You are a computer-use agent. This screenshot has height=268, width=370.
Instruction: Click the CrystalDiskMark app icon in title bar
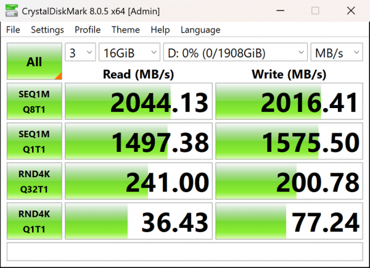(12, 10)
